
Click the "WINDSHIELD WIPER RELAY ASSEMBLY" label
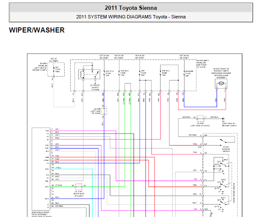click(41, 214)
